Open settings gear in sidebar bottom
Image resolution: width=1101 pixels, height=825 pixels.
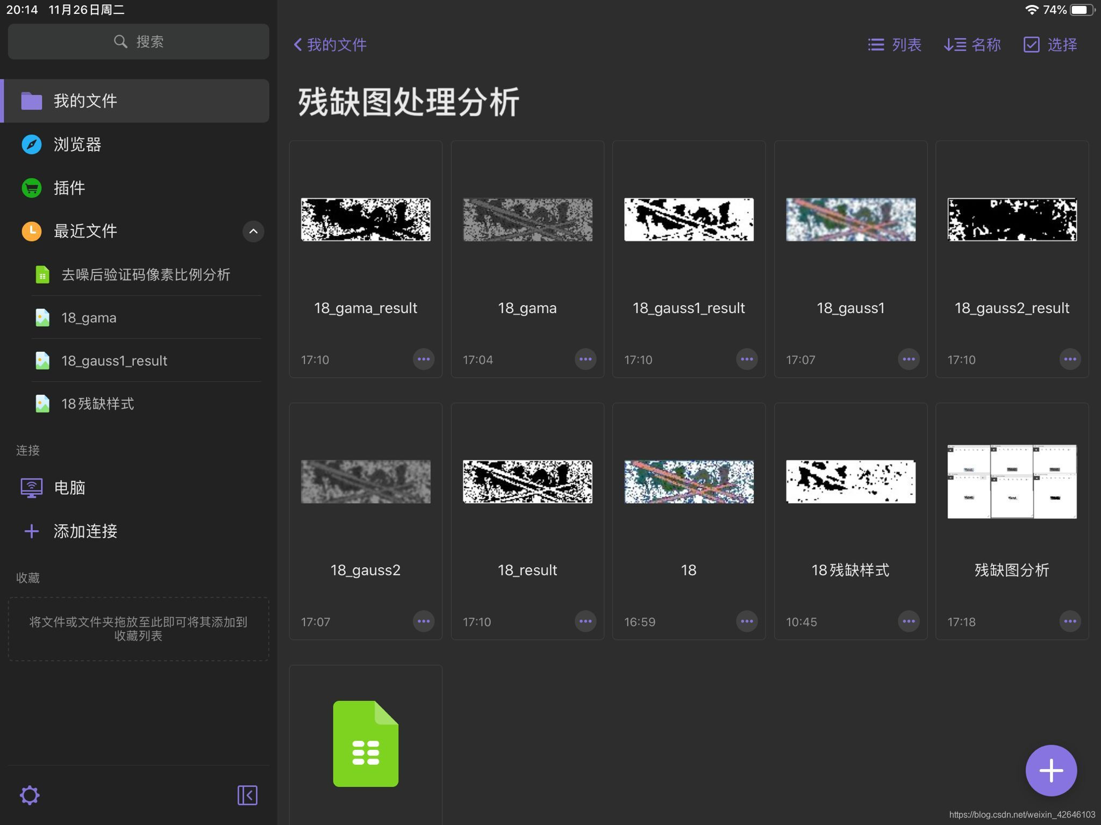point(30,795)
